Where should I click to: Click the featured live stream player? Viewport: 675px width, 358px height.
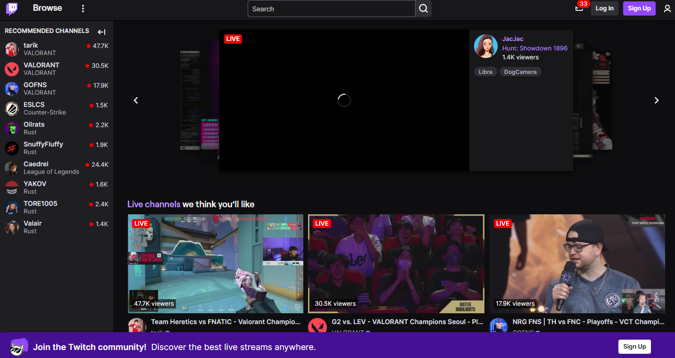coord(344,100)
